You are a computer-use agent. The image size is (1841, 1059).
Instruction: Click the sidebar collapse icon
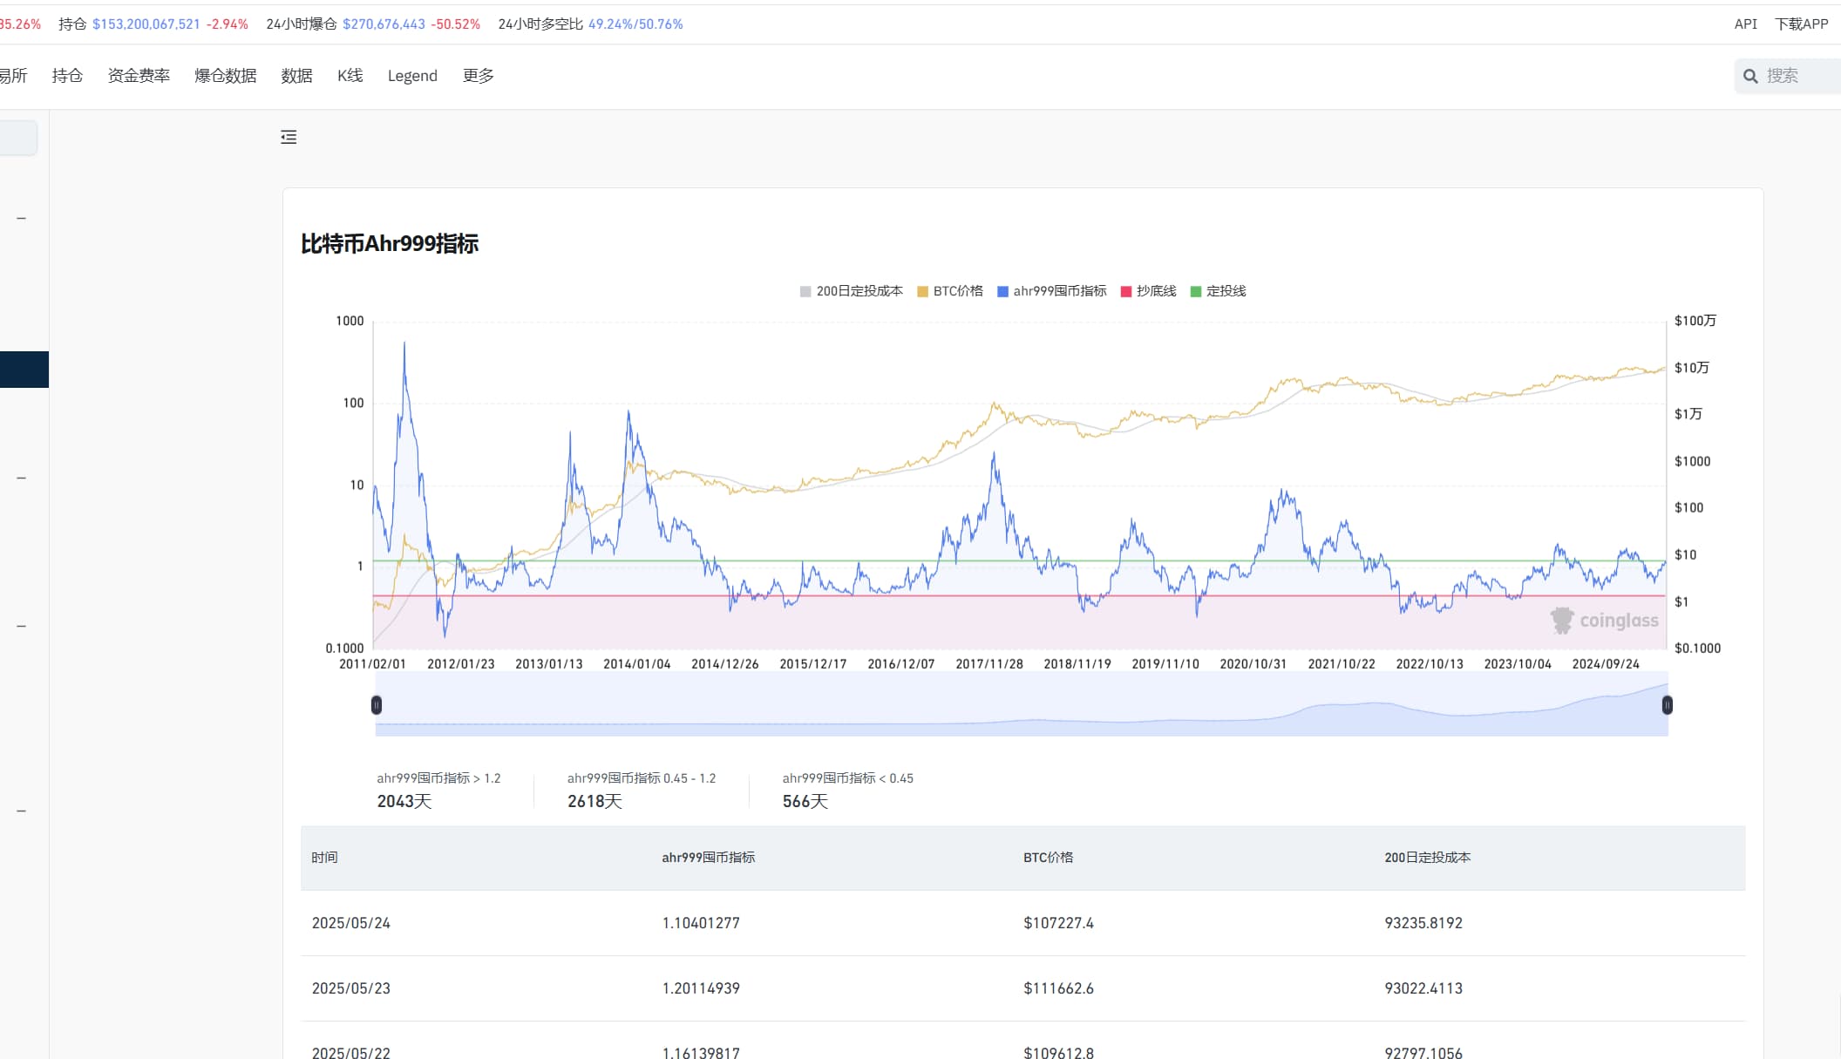(x=289, y=137)
